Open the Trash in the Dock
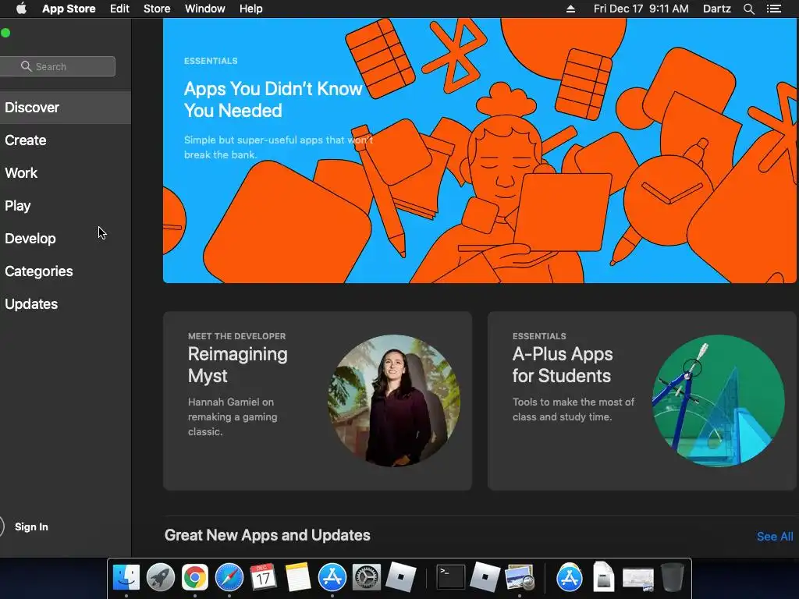This screenshot has width=799, height=599. point(672,578)
